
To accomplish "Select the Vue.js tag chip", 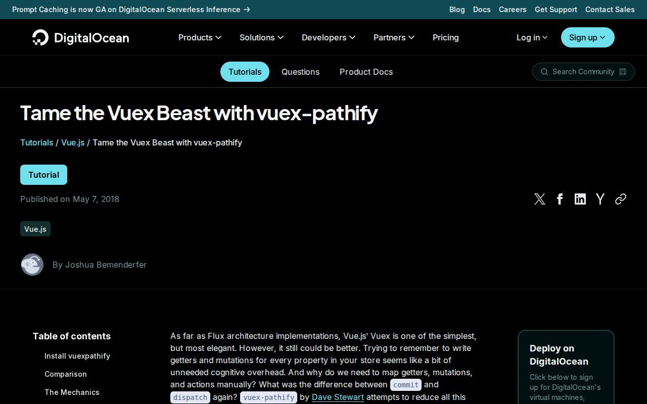I will click(x=35, y=229).
